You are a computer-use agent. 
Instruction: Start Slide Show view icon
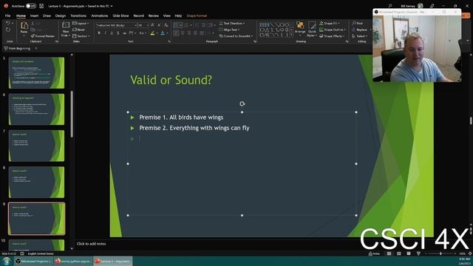coord(418,253)
